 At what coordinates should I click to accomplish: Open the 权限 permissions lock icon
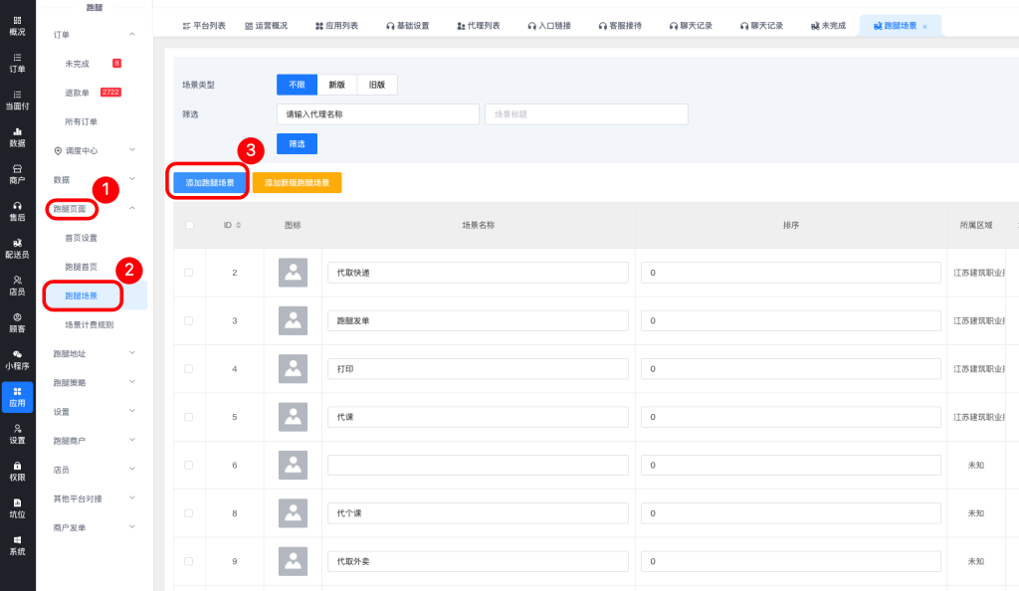click(x=17, y=471)
